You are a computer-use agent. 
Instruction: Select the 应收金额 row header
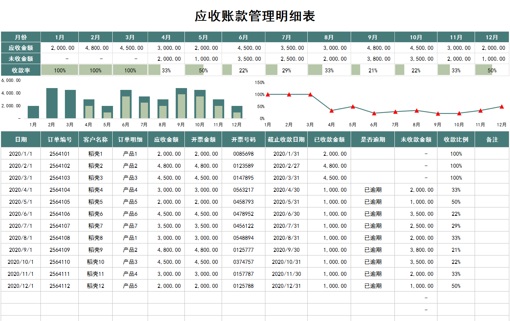[x=21, y=47]
